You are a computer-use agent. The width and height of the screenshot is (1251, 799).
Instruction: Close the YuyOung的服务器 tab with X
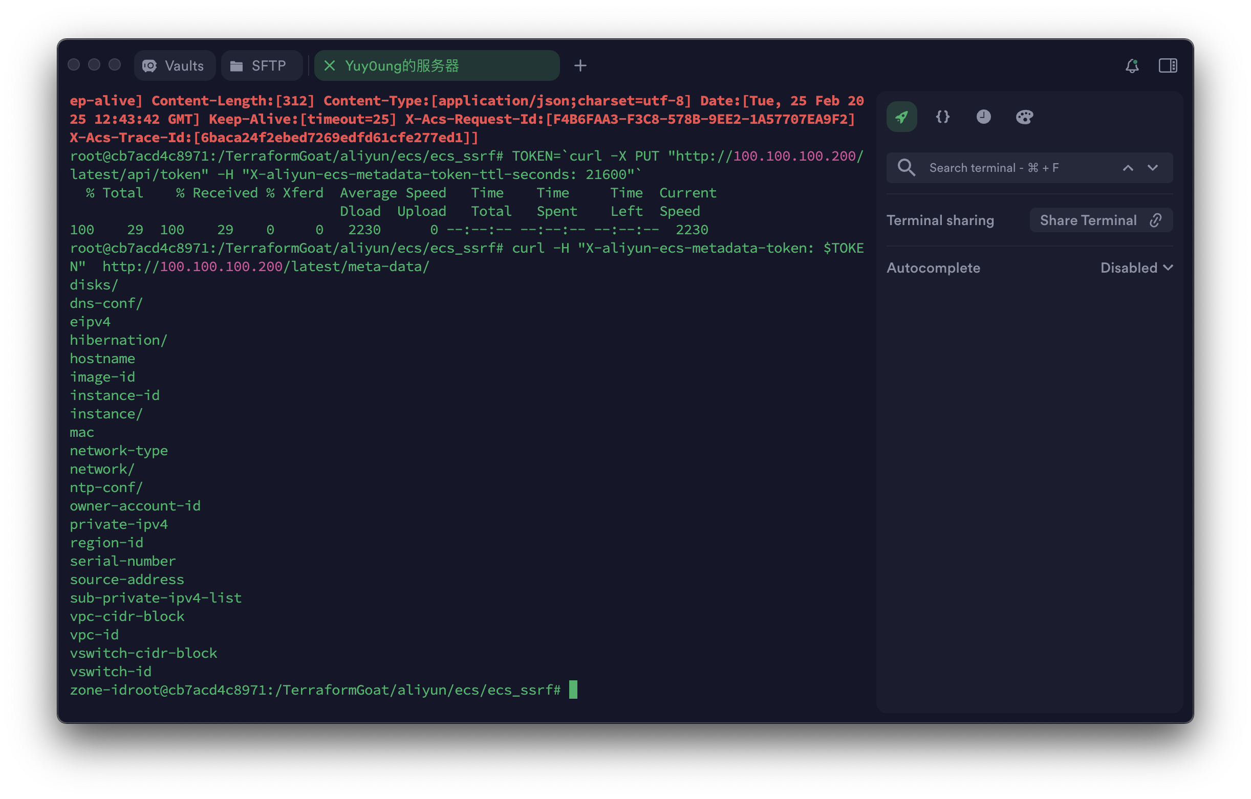pos(329,66)
